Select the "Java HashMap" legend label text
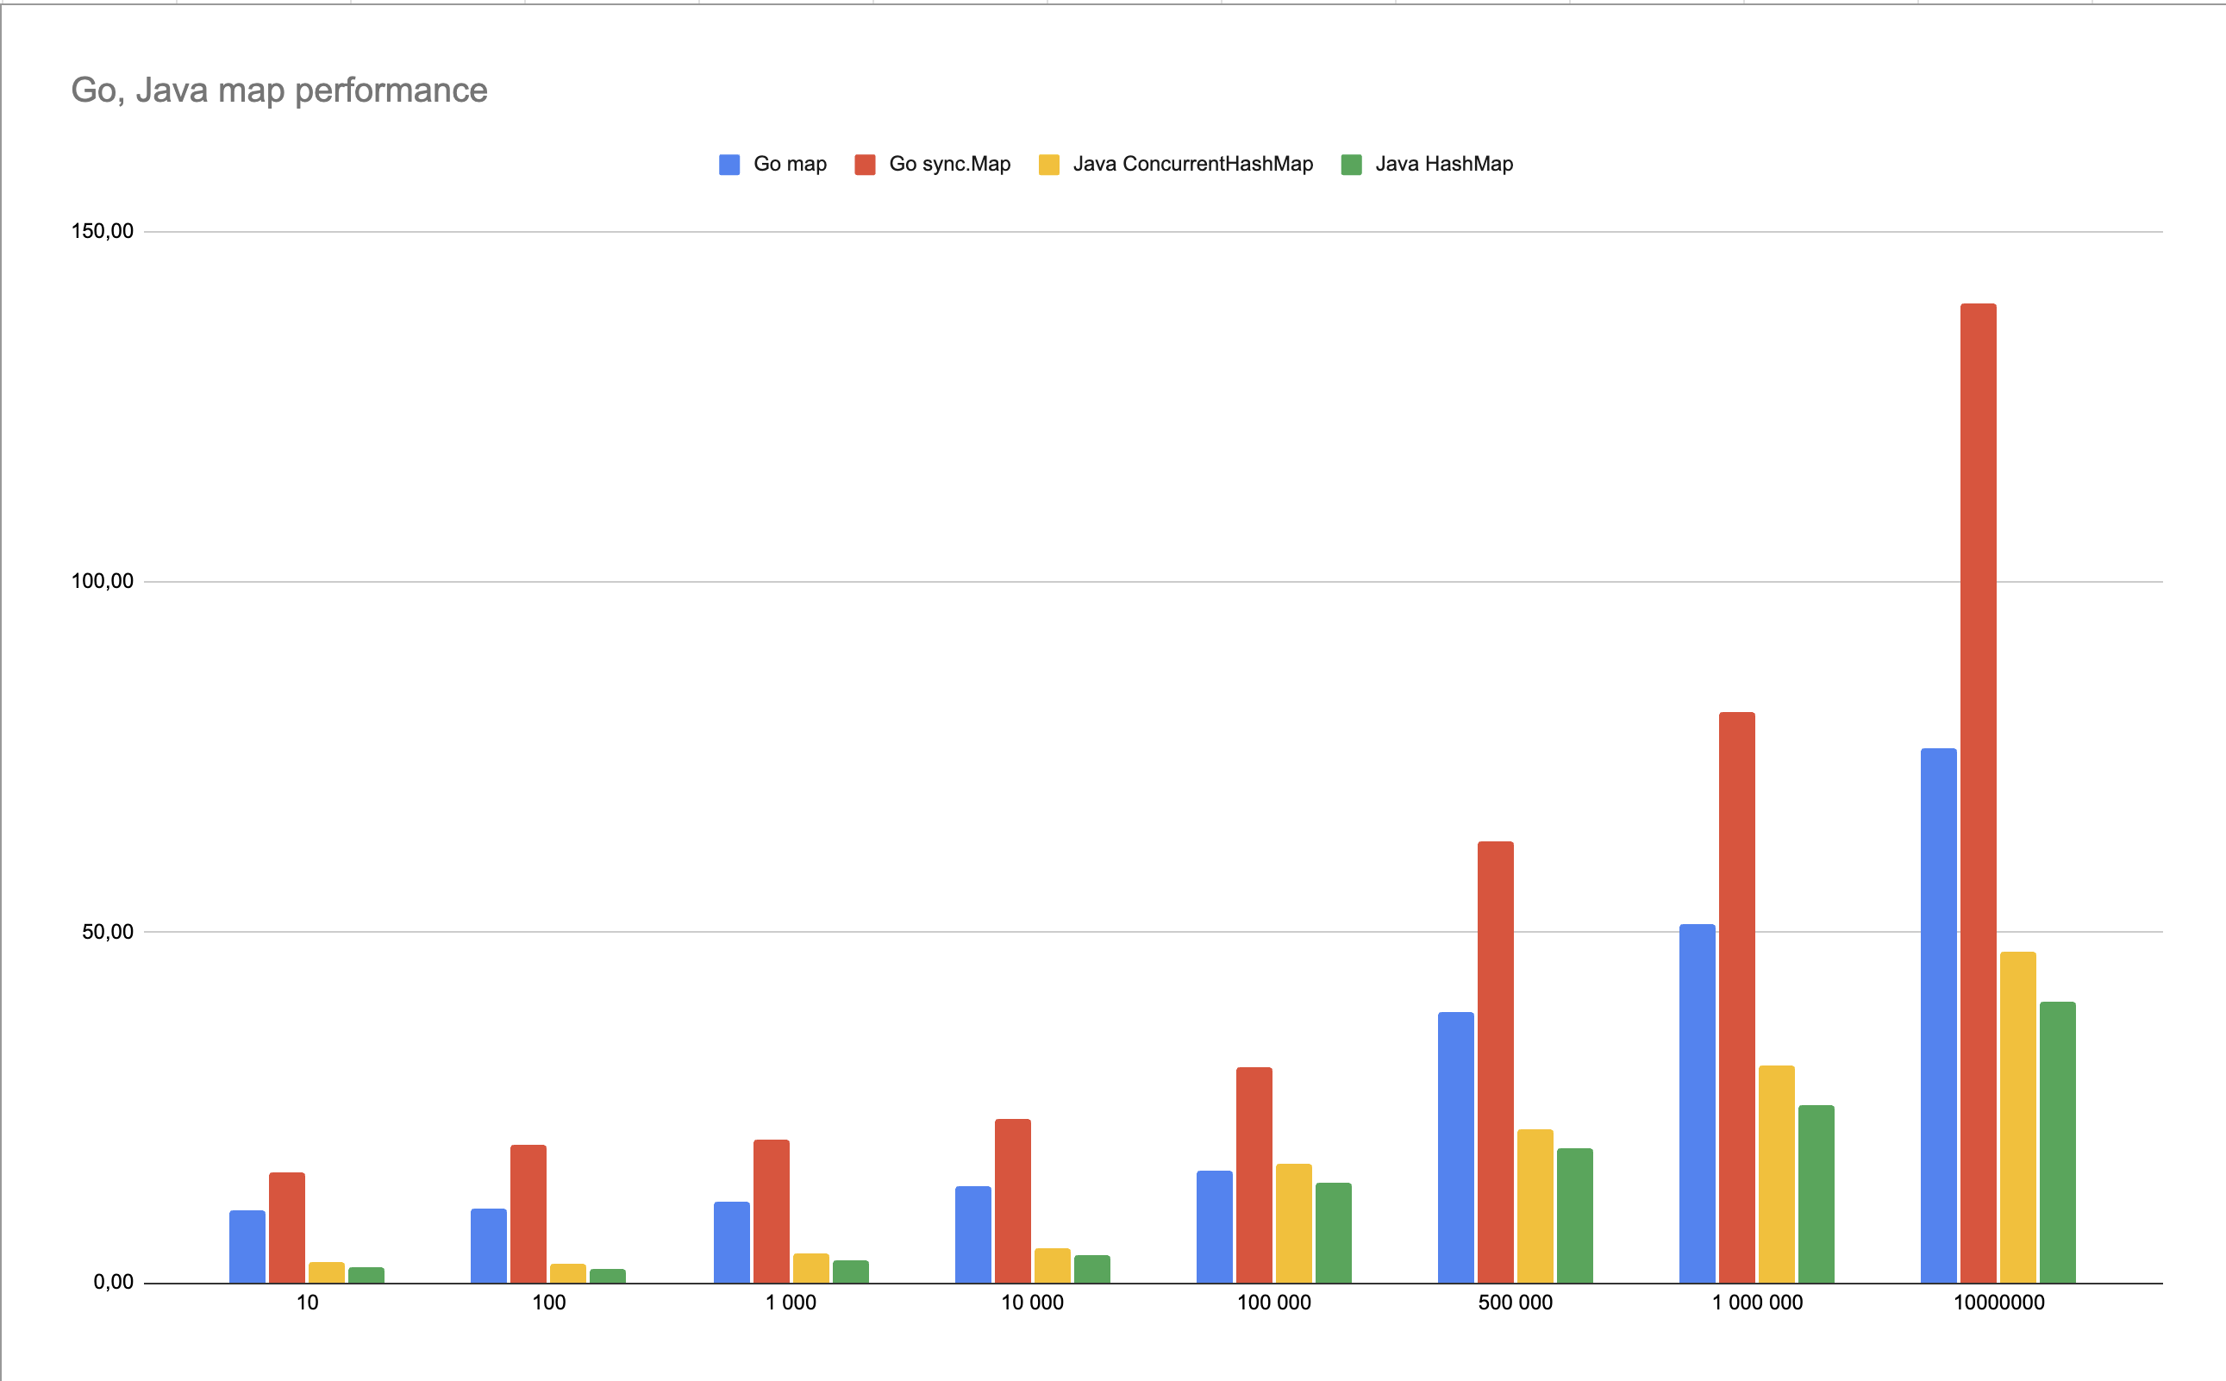The image size is (2226, 1381). pyautogui.click(x=1443, y=165)
